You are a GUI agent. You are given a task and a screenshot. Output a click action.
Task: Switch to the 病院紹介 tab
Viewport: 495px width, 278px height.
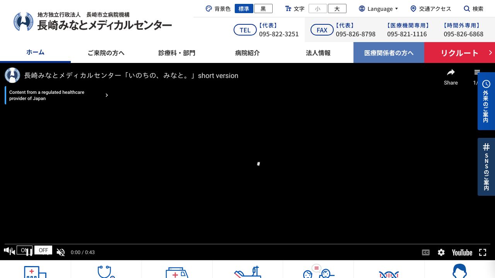pyautogui.click(x=247, y=53)
